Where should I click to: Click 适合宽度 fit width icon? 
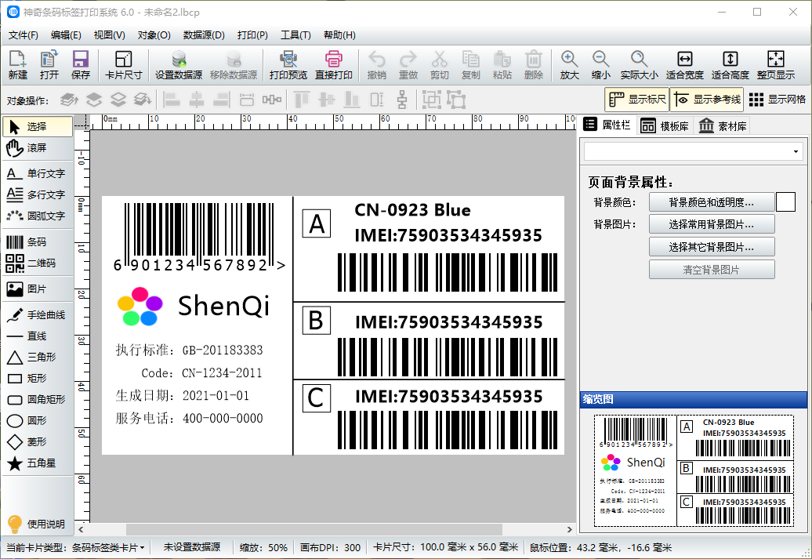tap(684, 66)
